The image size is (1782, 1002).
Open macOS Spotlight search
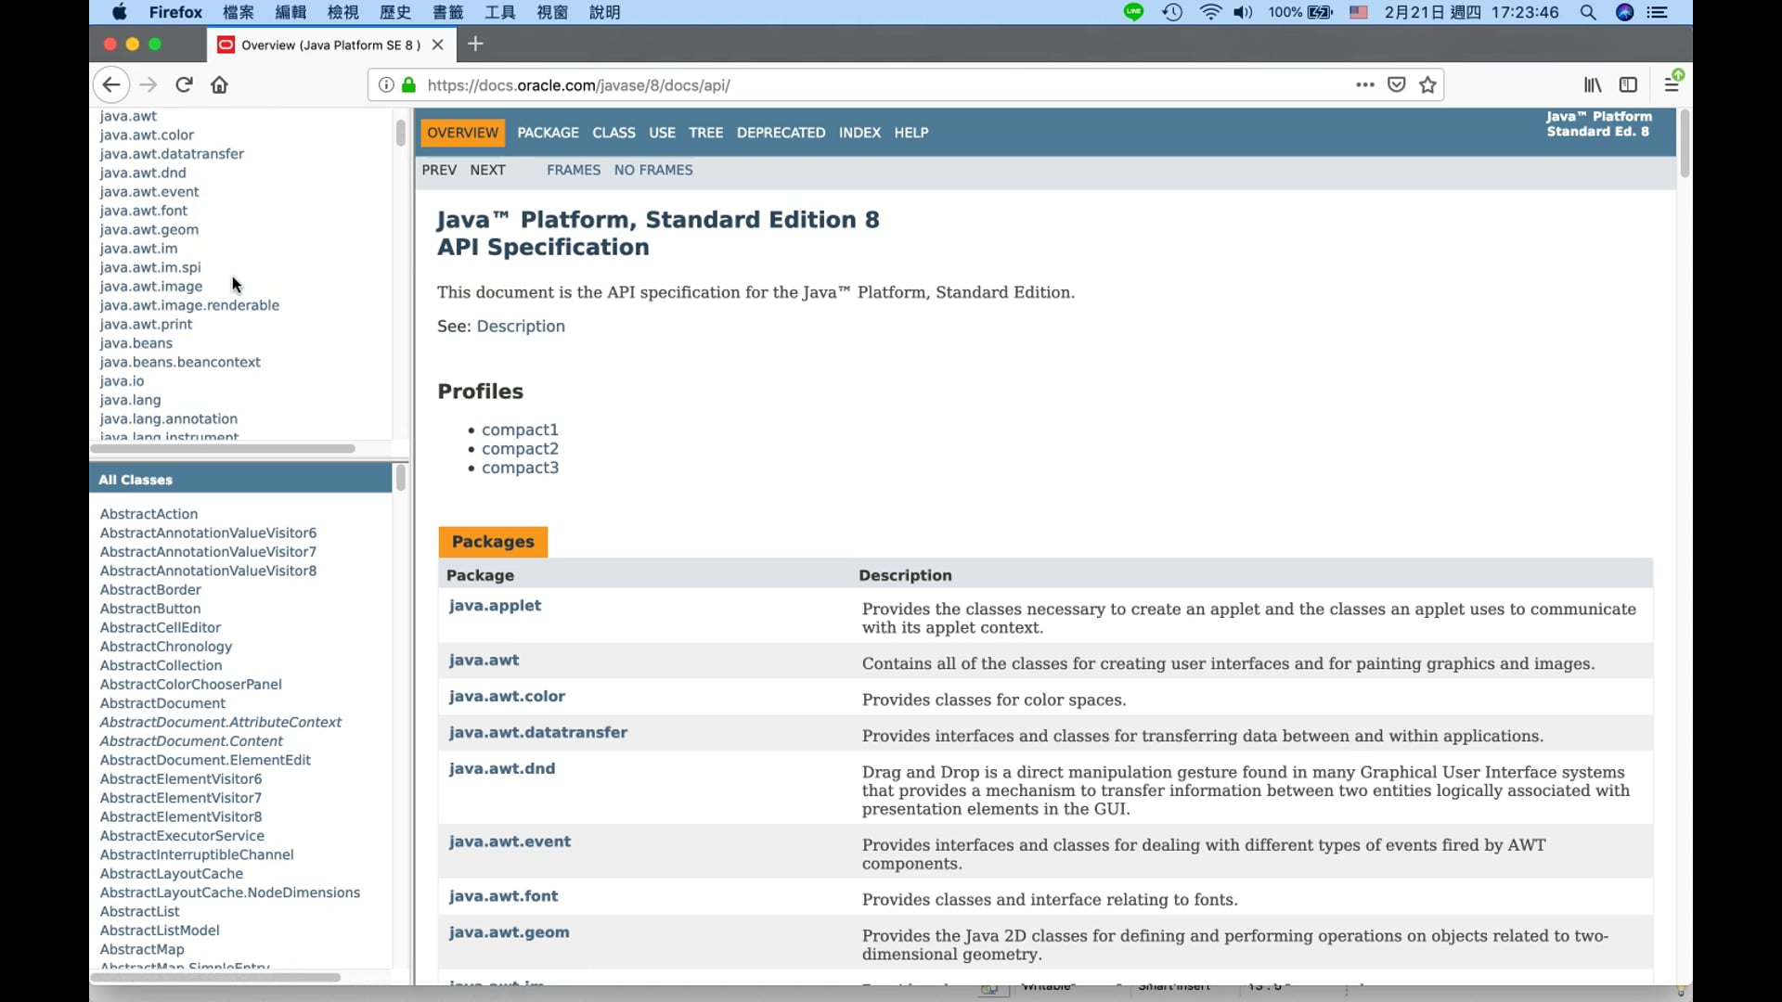[x=1588, y=12]
